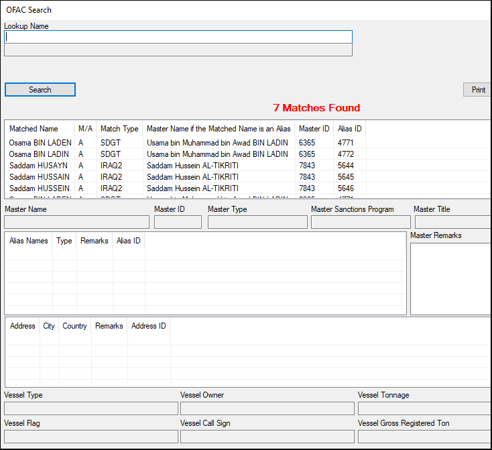Click IRAQ2 match type in Saddam HUSAYN row
The width and height of the screenshot is (492, 450).
point(111,166)
